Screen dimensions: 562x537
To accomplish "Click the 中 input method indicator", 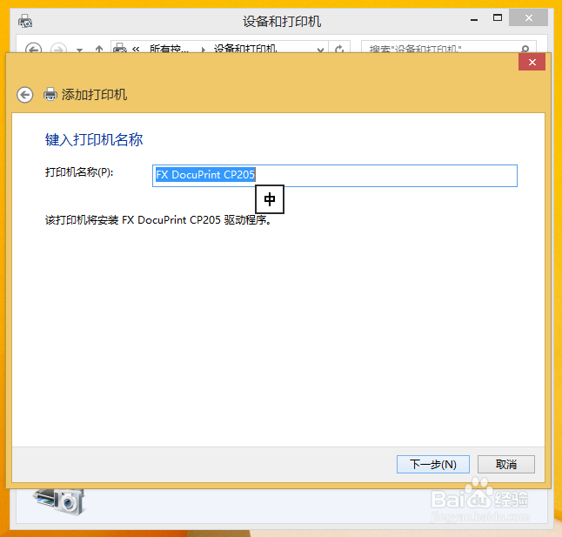I will click(x=270, y=199).
